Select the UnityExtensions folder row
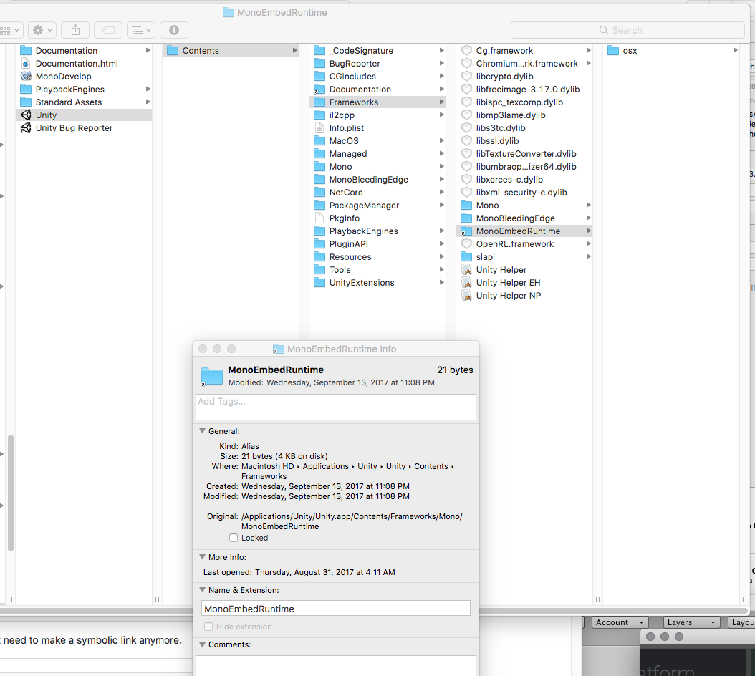This screenshot has width=755, height=676. [x=377, y=283]
